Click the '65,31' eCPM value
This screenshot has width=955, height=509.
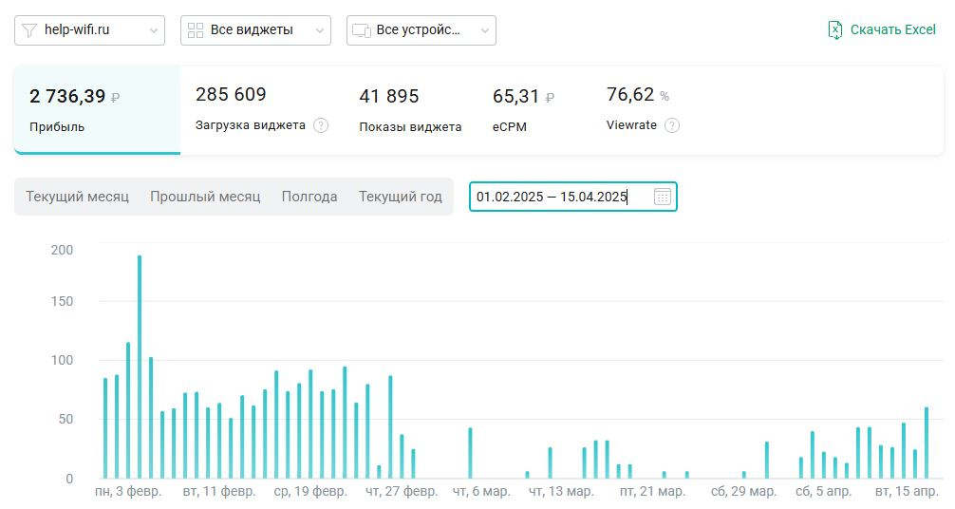click(x=515, y=96)
